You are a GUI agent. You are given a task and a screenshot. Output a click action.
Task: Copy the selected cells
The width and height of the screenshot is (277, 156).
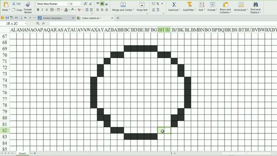(x=17, y=10)
